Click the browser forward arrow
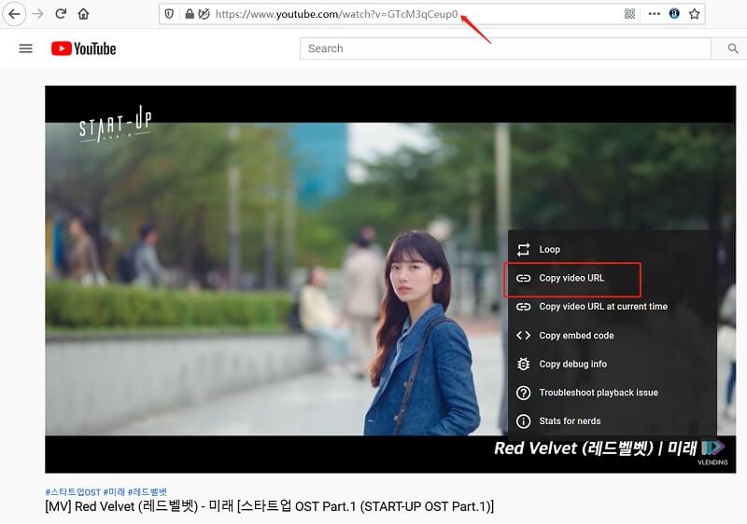 coord(37,14)
